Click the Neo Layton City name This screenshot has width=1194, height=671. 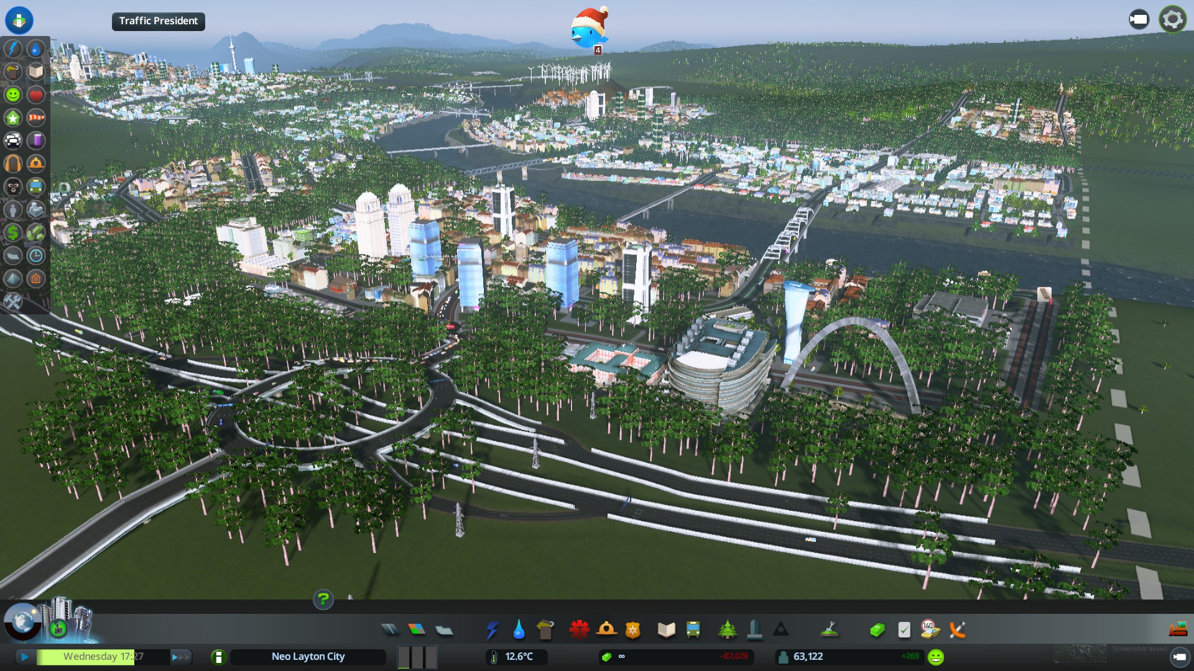[x=308, y=657]
